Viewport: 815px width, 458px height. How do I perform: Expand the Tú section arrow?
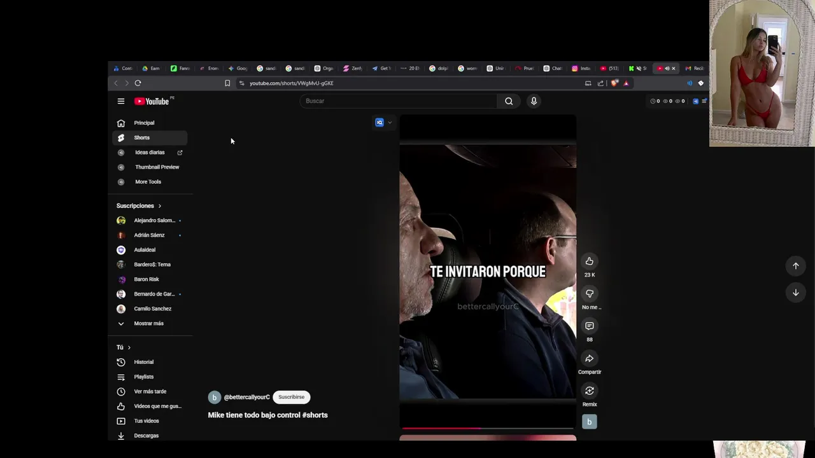coord(129,347)
